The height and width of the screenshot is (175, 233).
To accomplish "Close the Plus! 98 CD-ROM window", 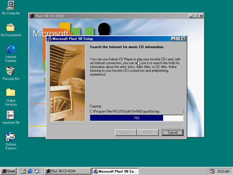I will [201, 16].
